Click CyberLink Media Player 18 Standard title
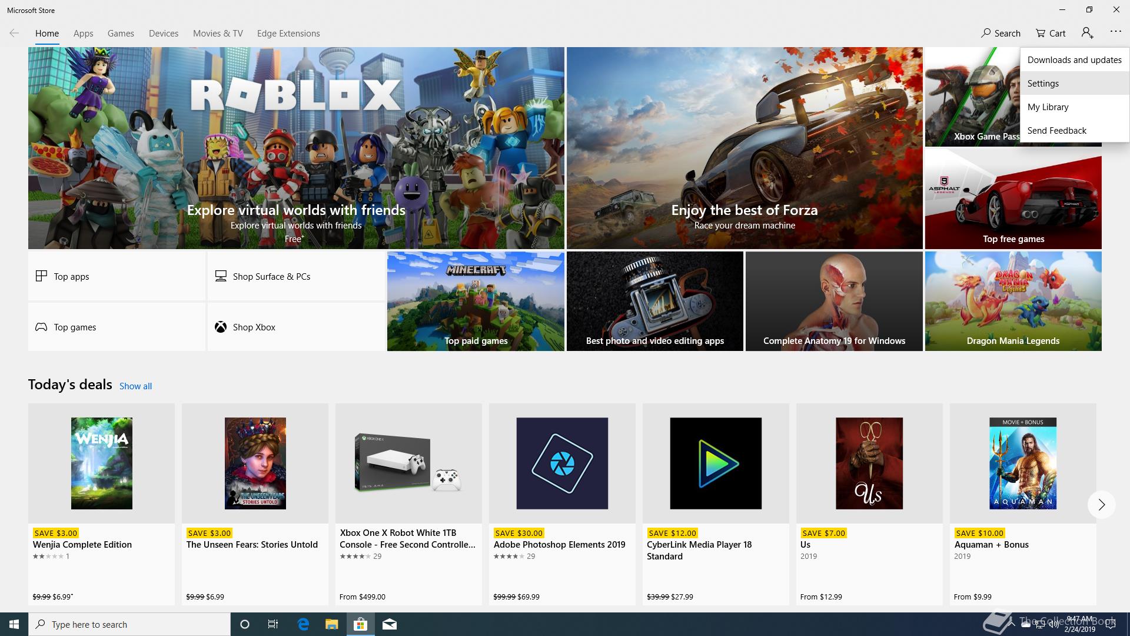Screen dimensions: 1130x636 699,551
